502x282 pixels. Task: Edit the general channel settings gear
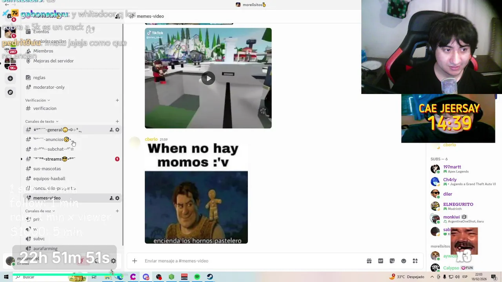117,130
